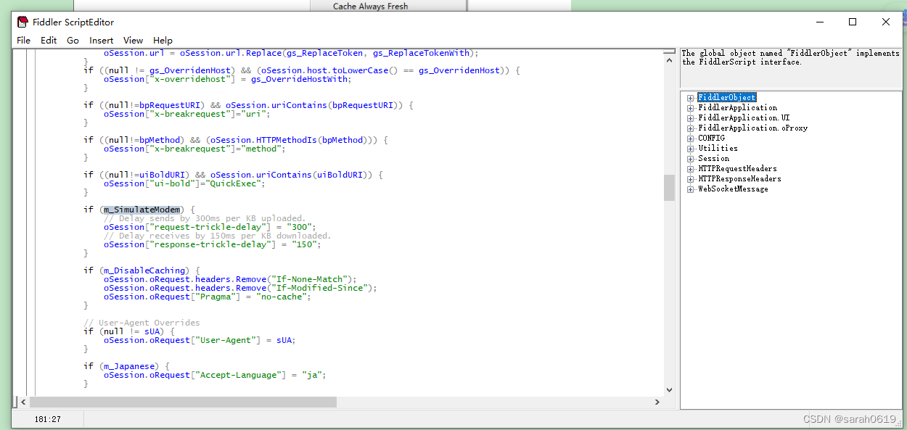Click the horizontal scrollbar left arrow
Screen dimensions: 907x430
[23, 402]
